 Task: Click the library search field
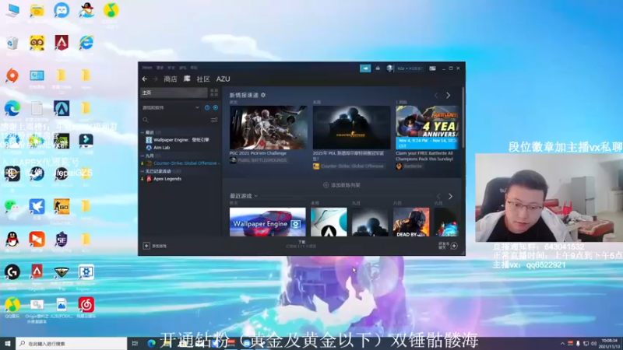pyautogui.click(x=174, y=120)
